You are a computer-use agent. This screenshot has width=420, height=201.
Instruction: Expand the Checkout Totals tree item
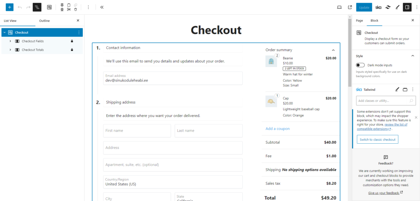10,50
